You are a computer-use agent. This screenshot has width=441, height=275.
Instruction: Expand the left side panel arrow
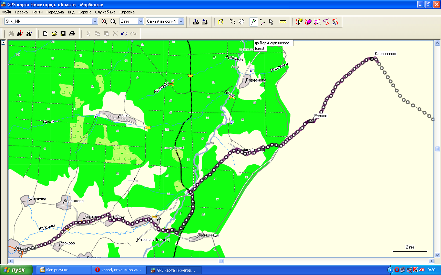point(3,43)
